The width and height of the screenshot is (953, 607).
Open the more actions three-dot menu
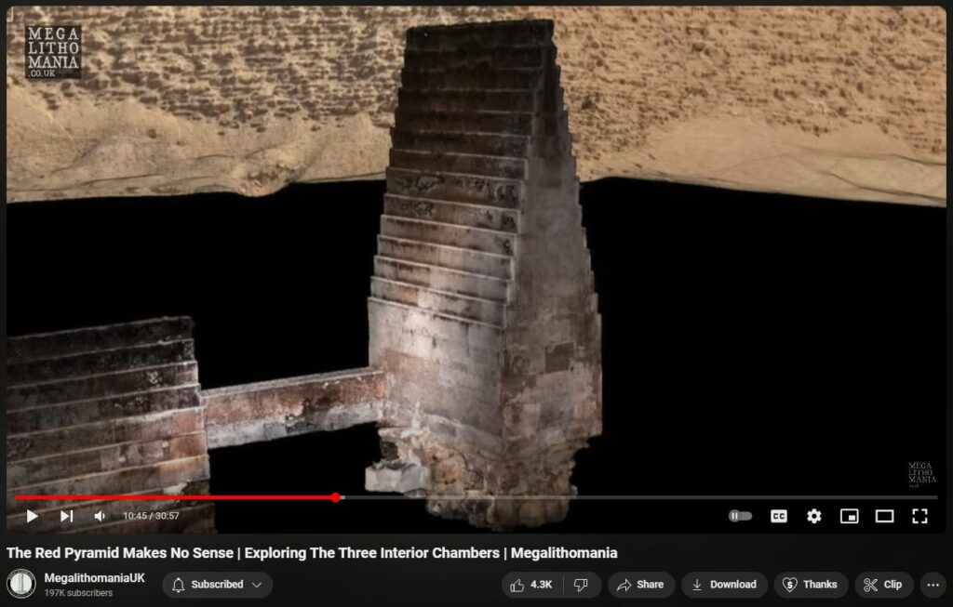pos(933,585)
